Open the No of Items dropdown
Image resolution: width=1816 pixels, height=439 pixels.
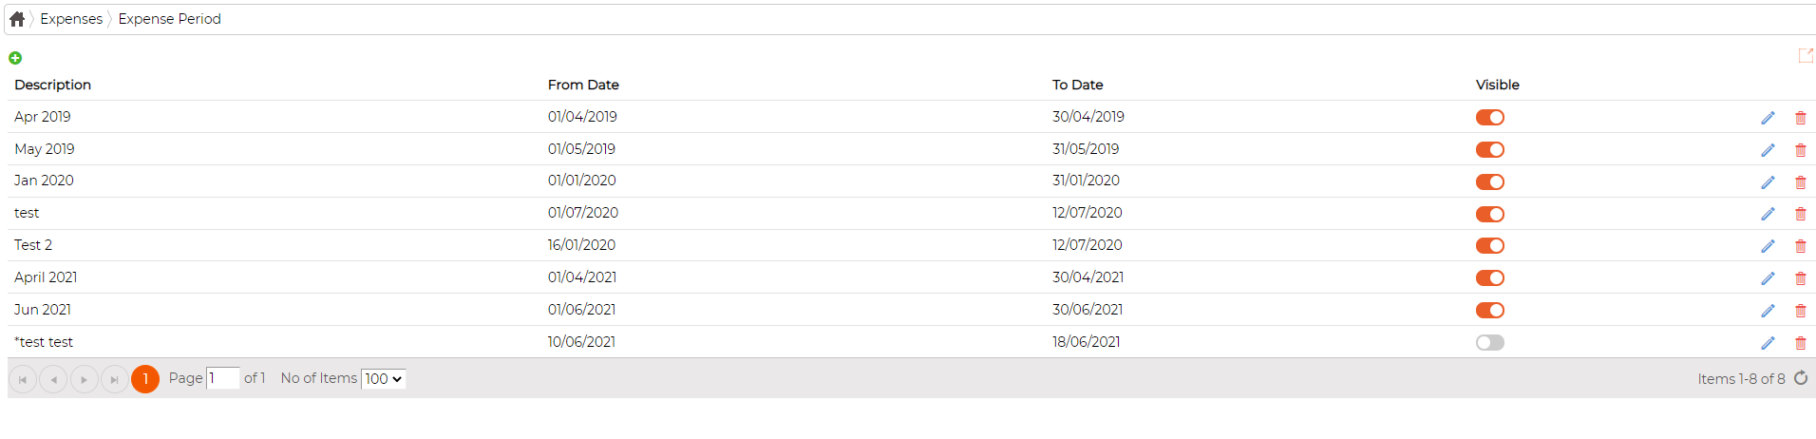tap(384, 378)
